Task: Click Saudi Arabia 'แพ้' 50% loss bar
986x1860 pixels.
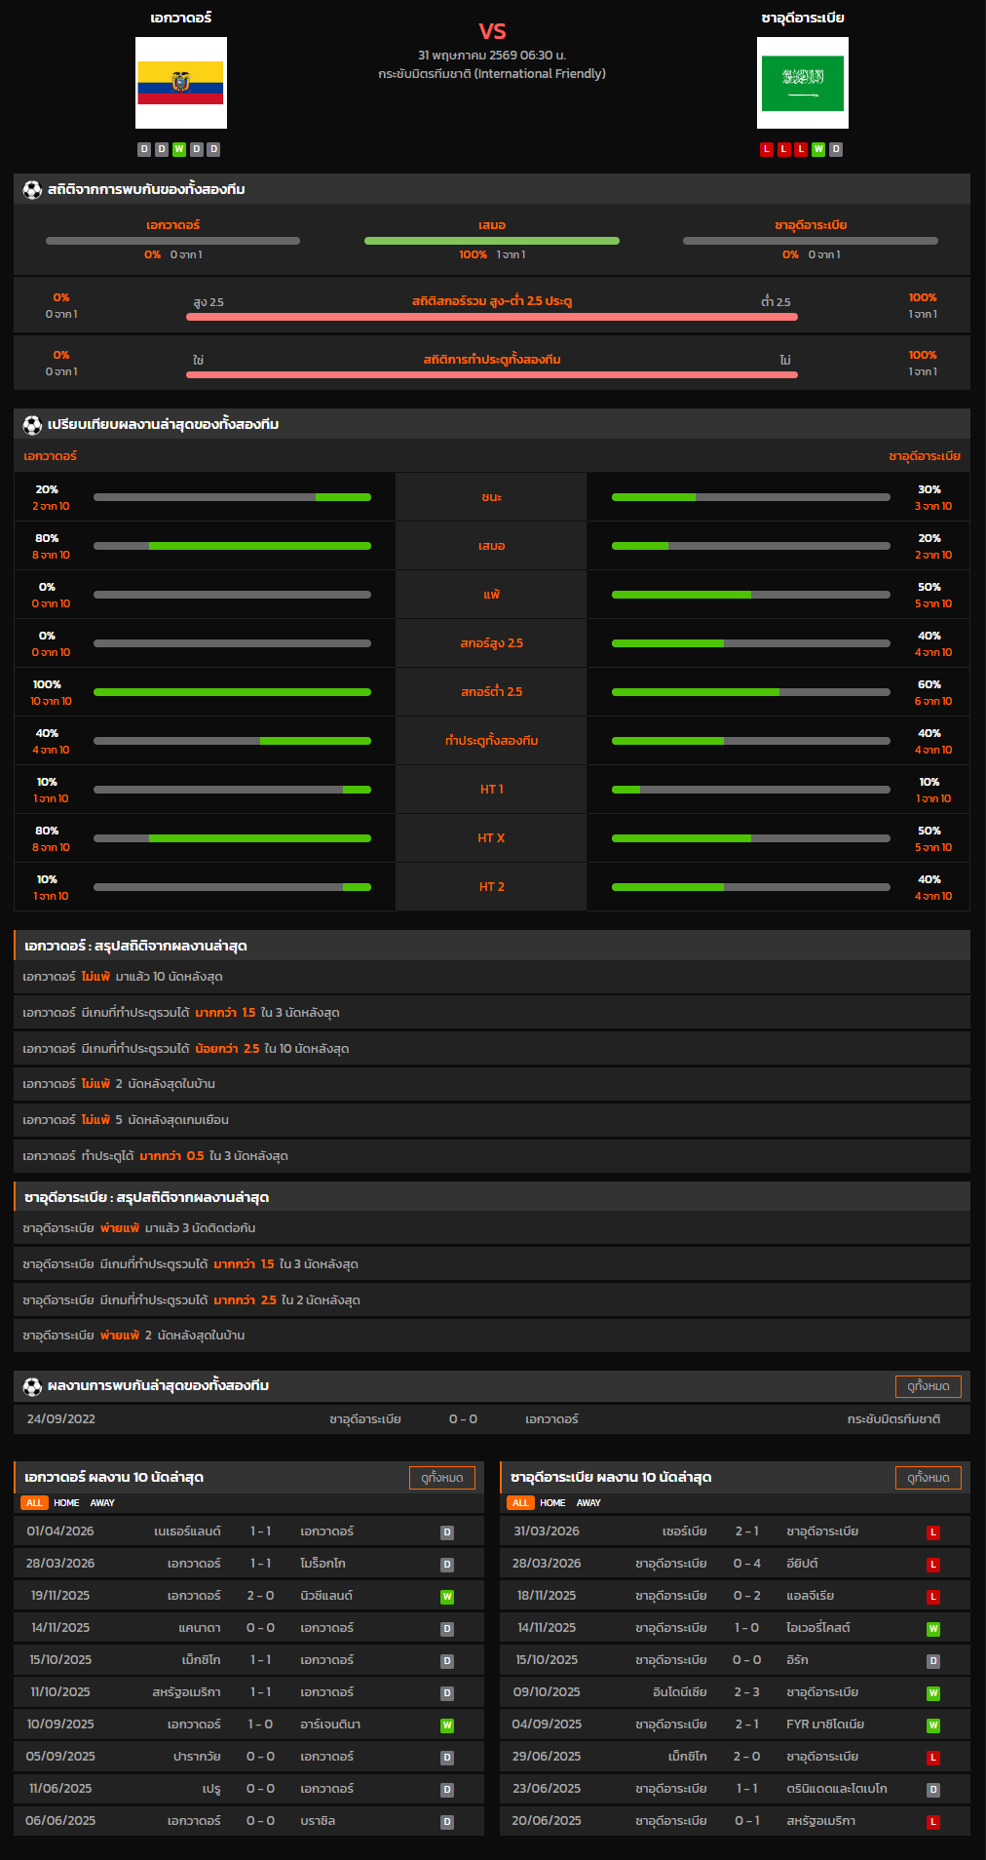Action: coord(751,595)
